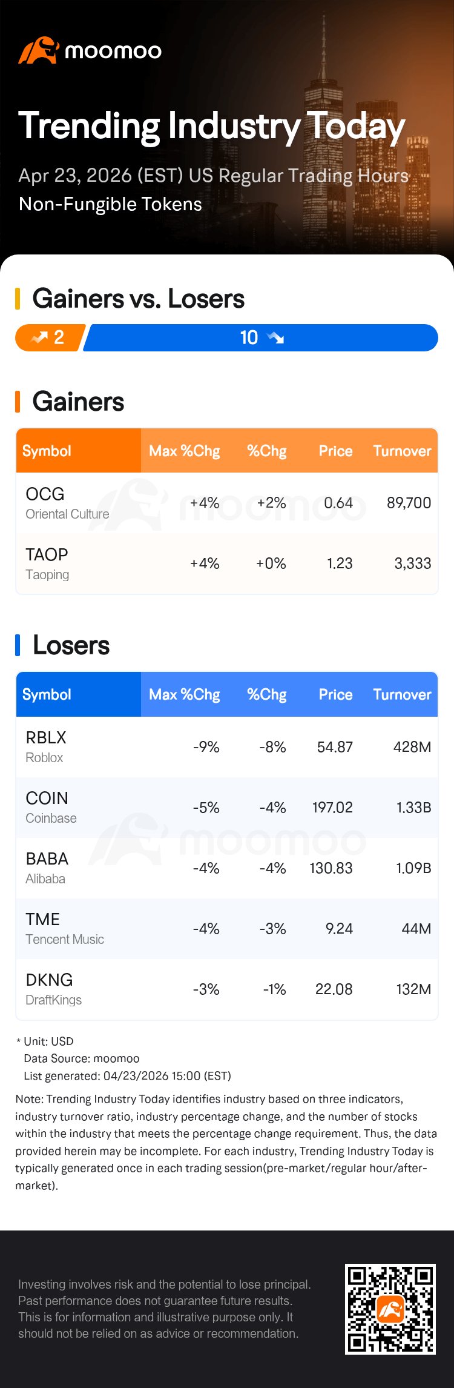The image size is (454, 1388).
Task: Click Gainers table Symbol header
Action: (x=47, y=451)
